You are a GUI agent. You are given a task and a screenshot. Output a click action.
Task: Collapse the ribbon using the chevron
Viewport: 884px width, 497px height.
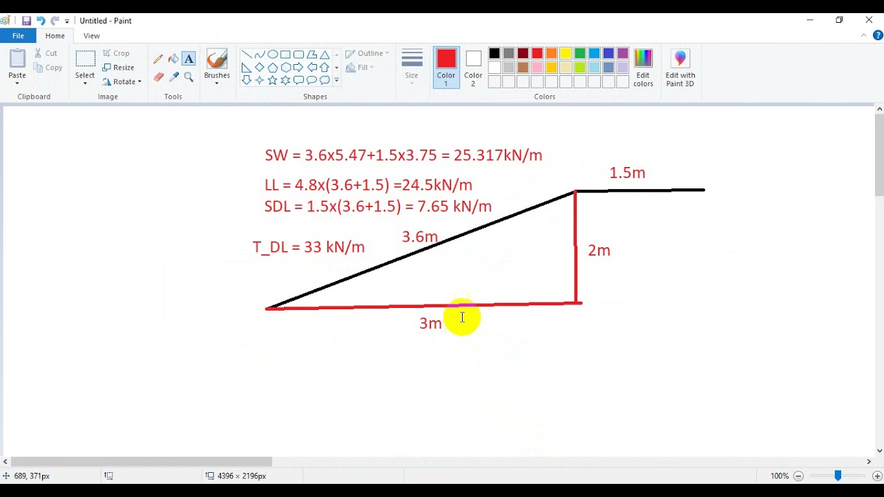(864, 36)
